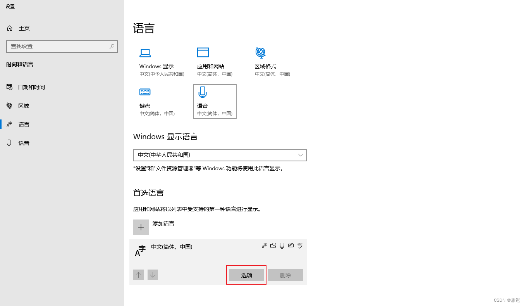This screenshot has height=306, width=526.
Task: Click the 添加语言 label
Action: (x=163, y=223)
